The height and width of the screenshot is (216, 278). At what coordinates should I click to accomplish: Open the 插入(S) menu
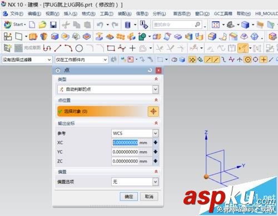tap(71, 14)
